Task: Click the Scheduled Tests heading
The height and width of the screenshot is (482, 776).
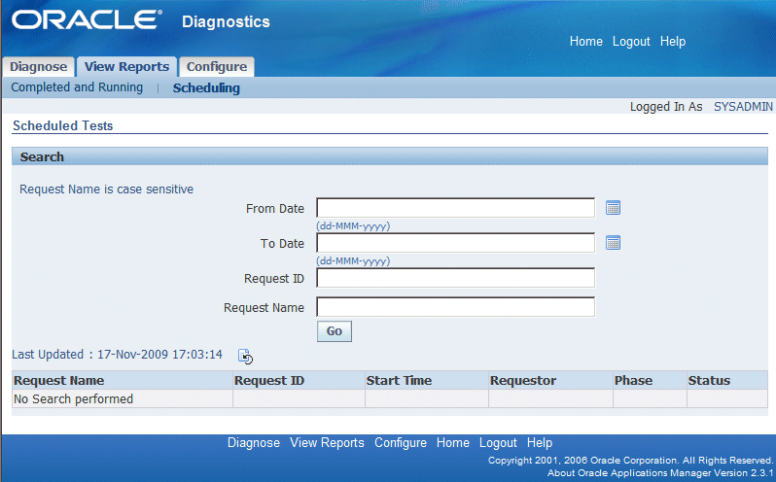Action: point(63,125)
